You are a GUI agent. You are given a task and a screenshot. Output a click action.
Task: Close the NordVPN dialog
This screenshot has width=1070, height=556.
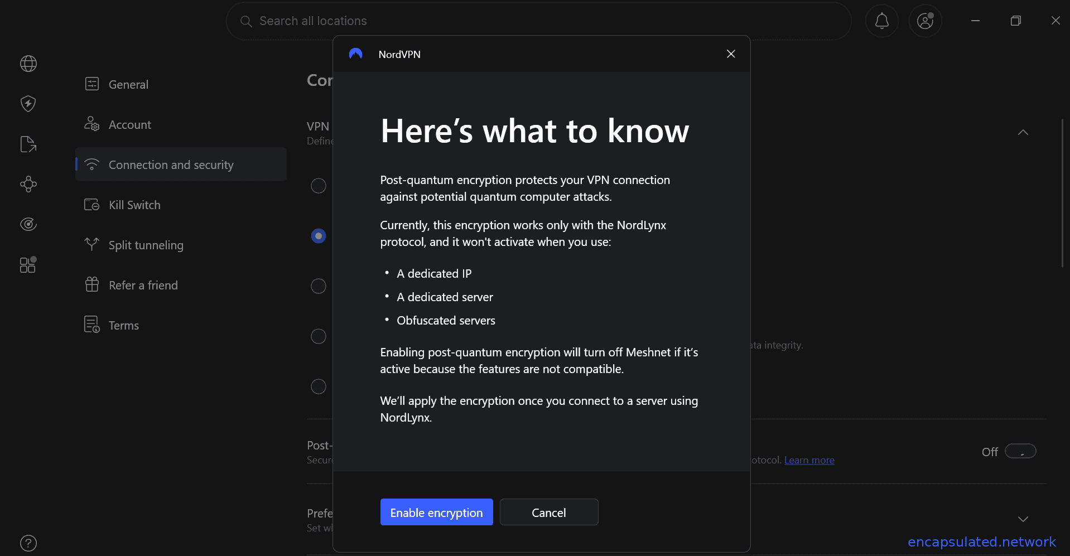(731, 54)
